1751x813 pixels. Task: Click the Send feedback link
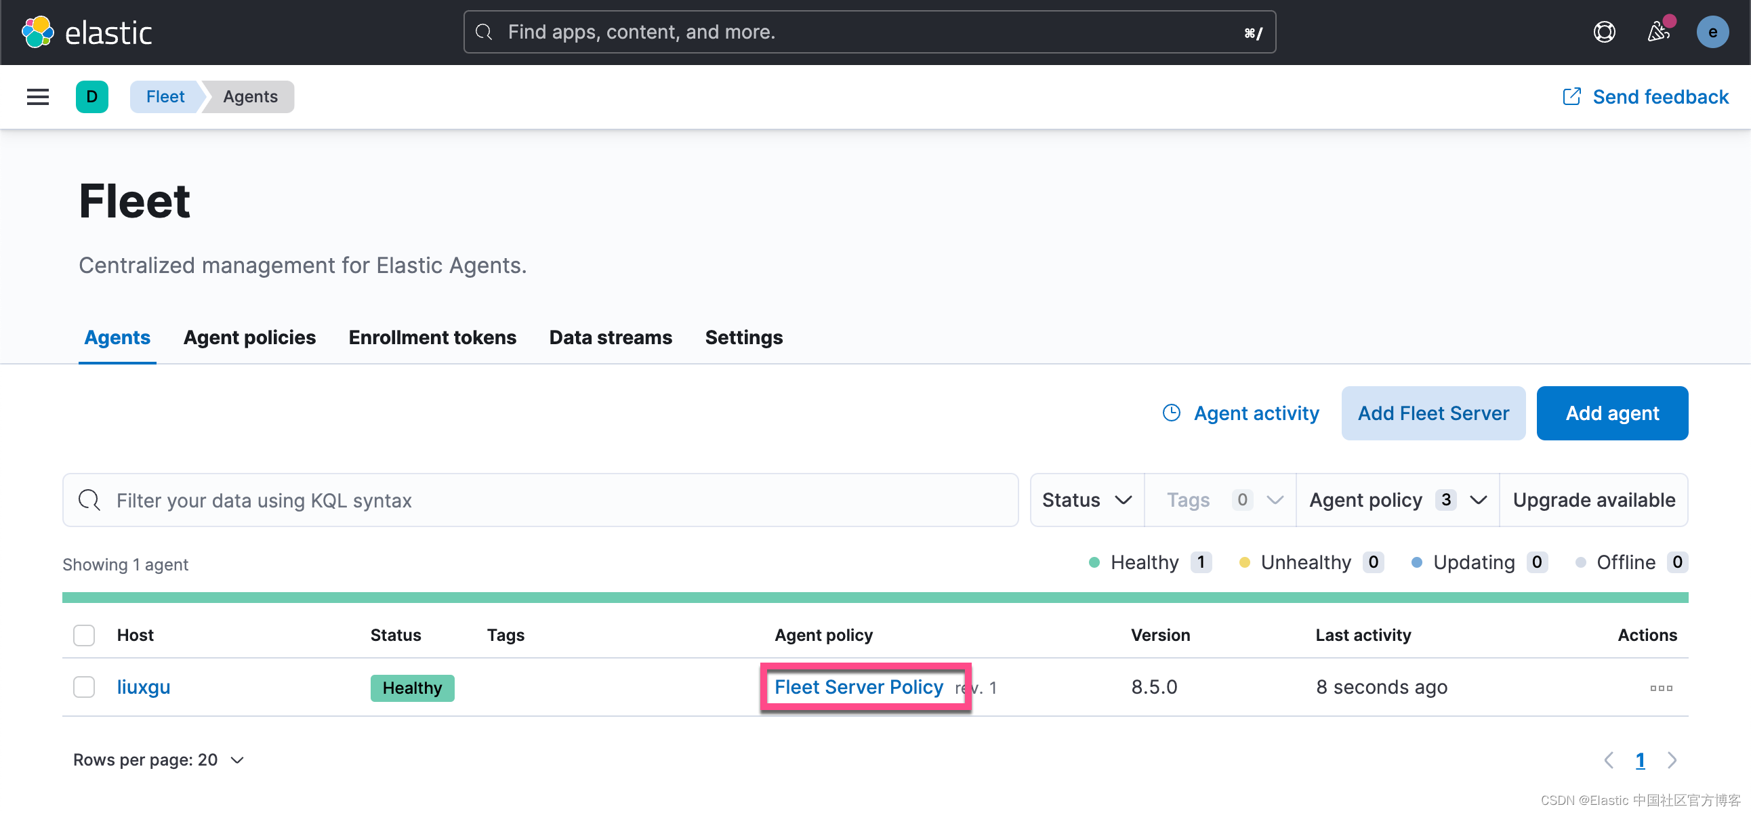coord(1645,96)
